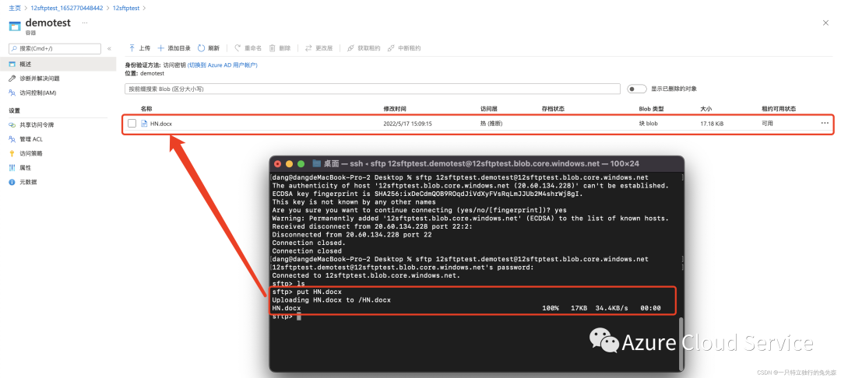Click 'put HN.docx' line in terminal
This screenshot has height=378, width=841.
coord(307,292)
